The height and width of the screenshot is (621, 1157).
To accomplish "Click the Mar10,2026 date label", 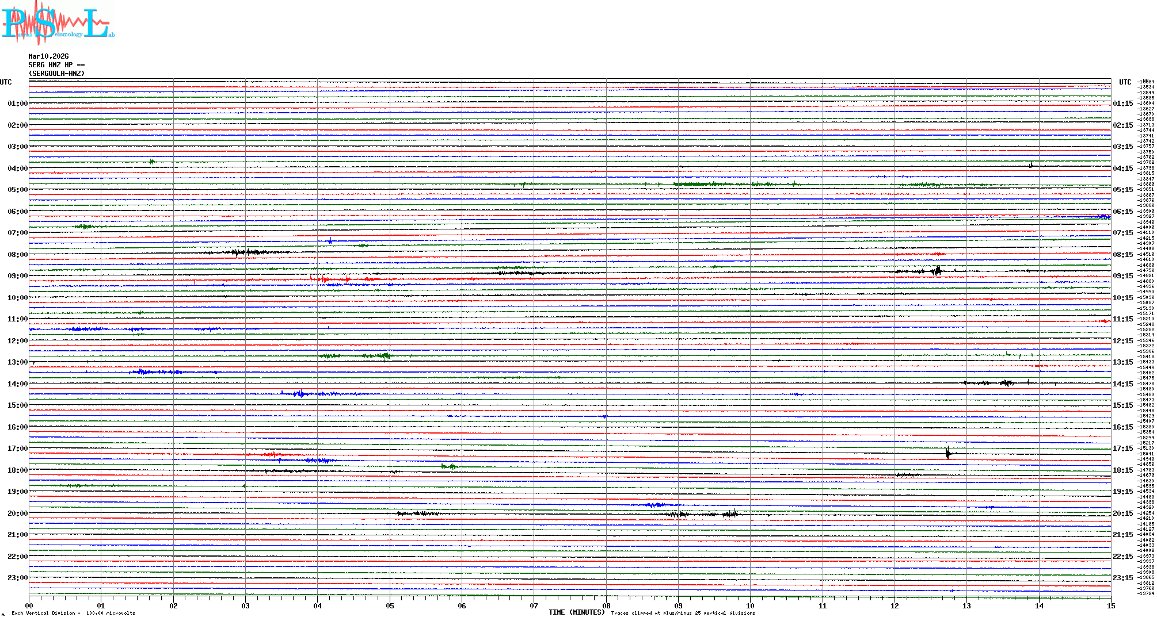I will 48,56.
